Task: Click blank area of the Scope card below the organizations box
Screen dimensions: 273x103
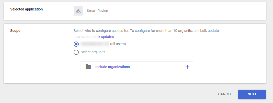Action: (x=135, y=78)
